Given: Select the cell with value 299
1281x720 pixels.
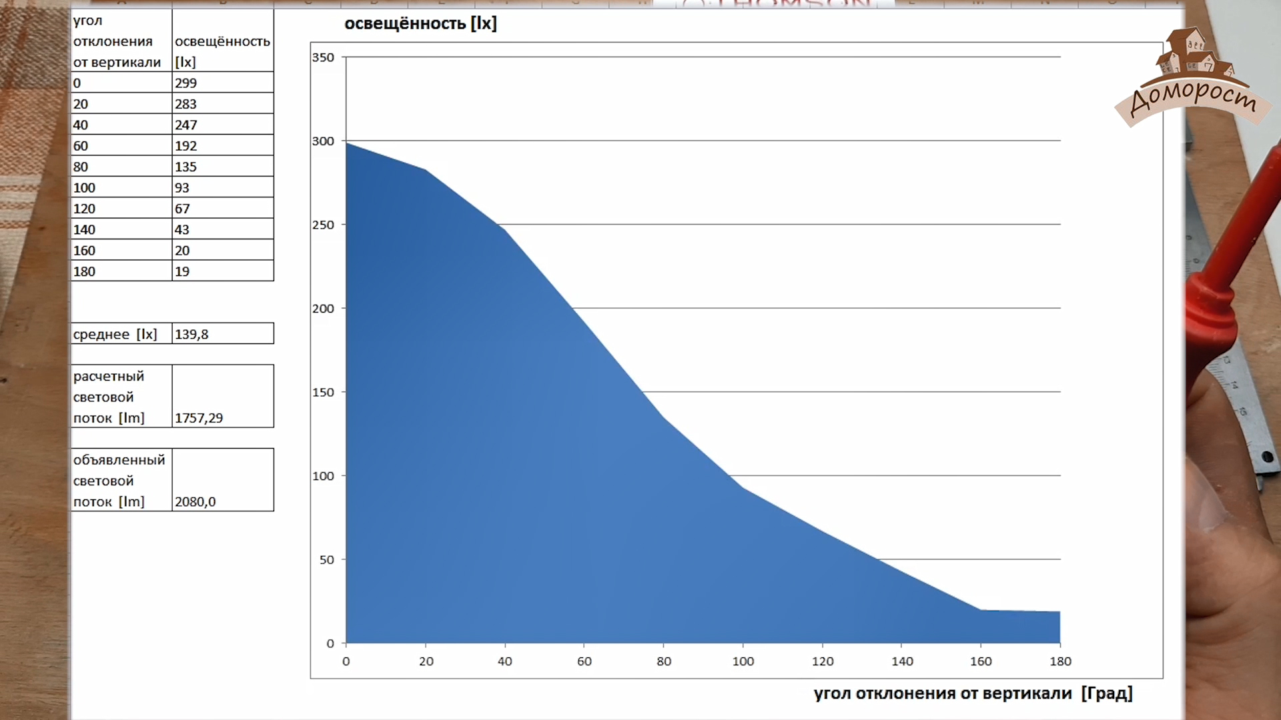Looking at the screenshot, I should pyautogui.click(x=222, y=83).
